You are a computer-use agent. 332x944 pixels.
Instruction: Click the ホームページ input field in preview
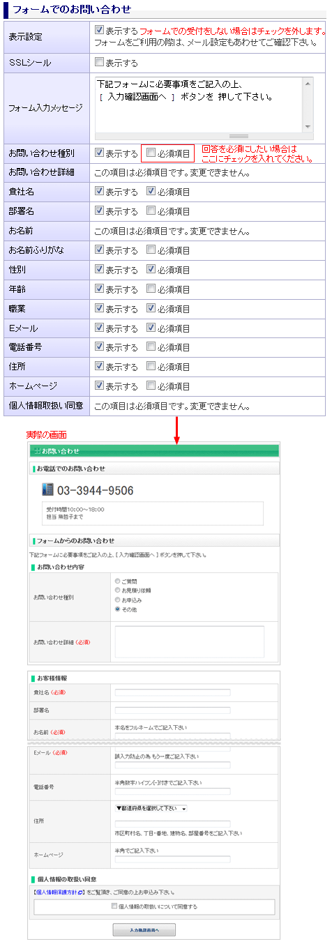tap(172, 859)
